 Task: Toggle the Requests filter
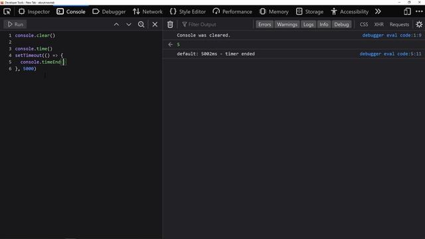click(x=399, y=25)
